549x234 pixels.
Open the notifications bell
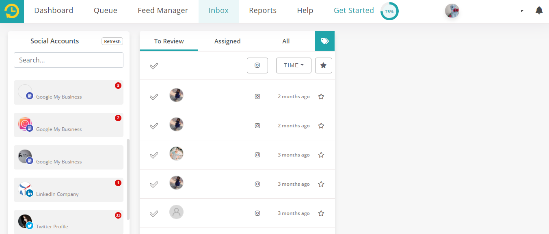click(x=539, y=10)
